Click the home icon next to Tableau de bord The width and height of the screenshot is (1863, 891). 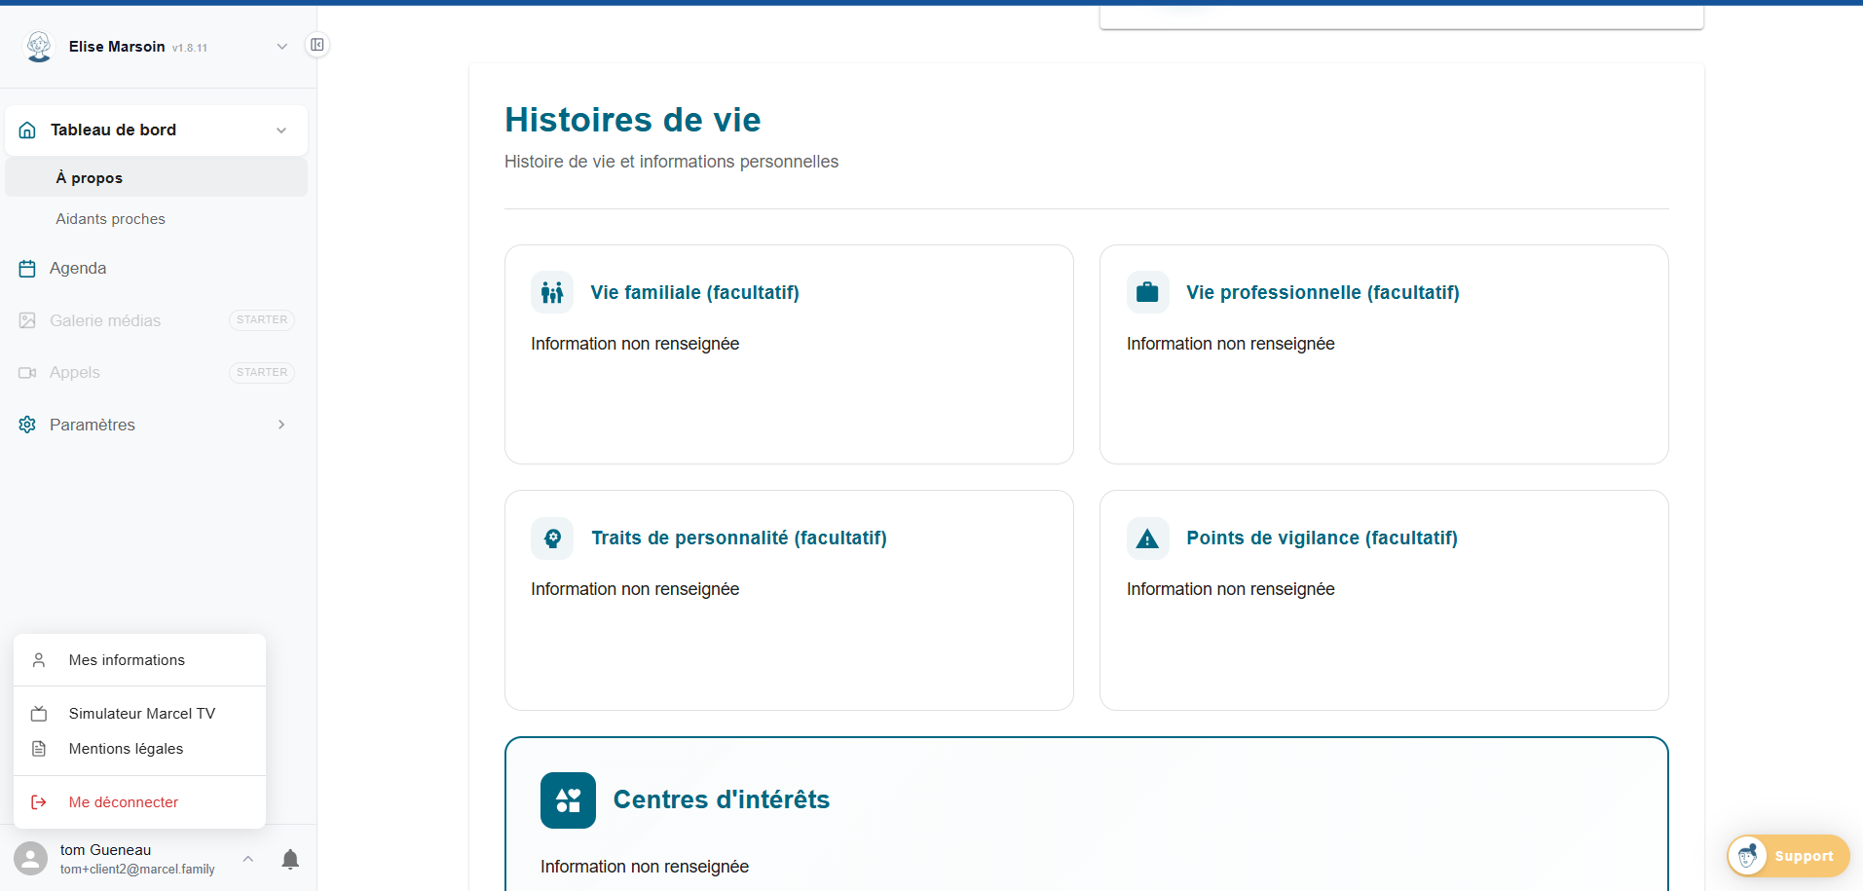[x=26, y=129]
